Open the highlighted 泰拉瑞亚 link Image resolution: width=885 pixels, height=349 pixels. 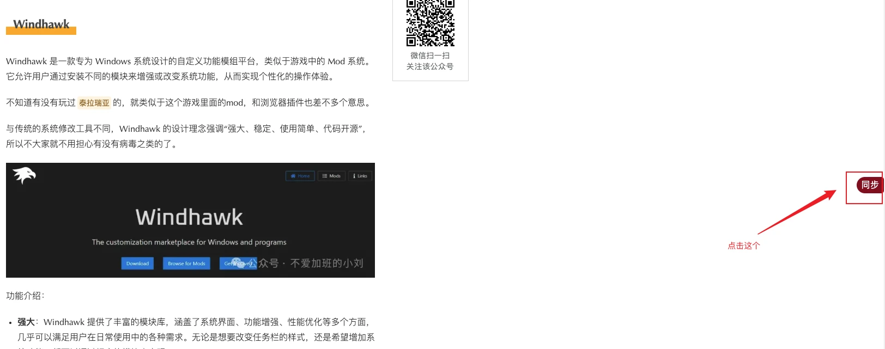[94, 103]
